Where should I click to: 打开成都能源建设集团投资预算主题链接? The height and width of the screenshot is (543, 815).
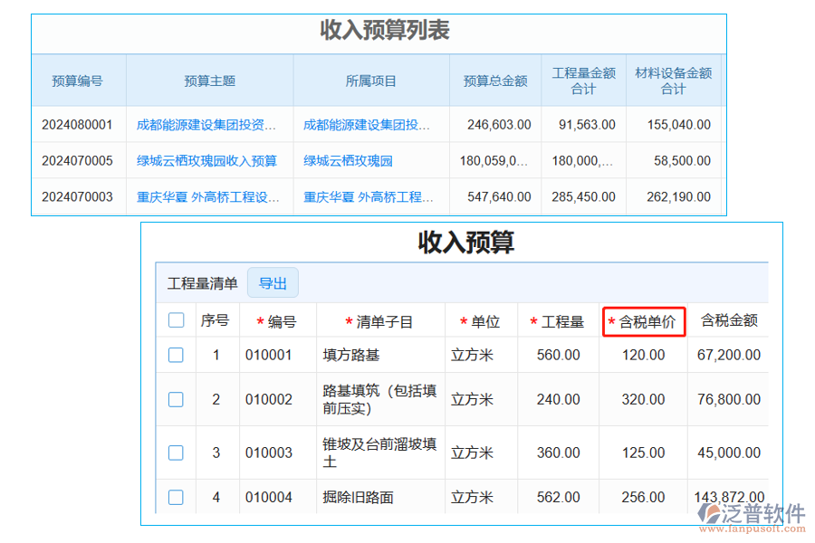tap(209, 125)
